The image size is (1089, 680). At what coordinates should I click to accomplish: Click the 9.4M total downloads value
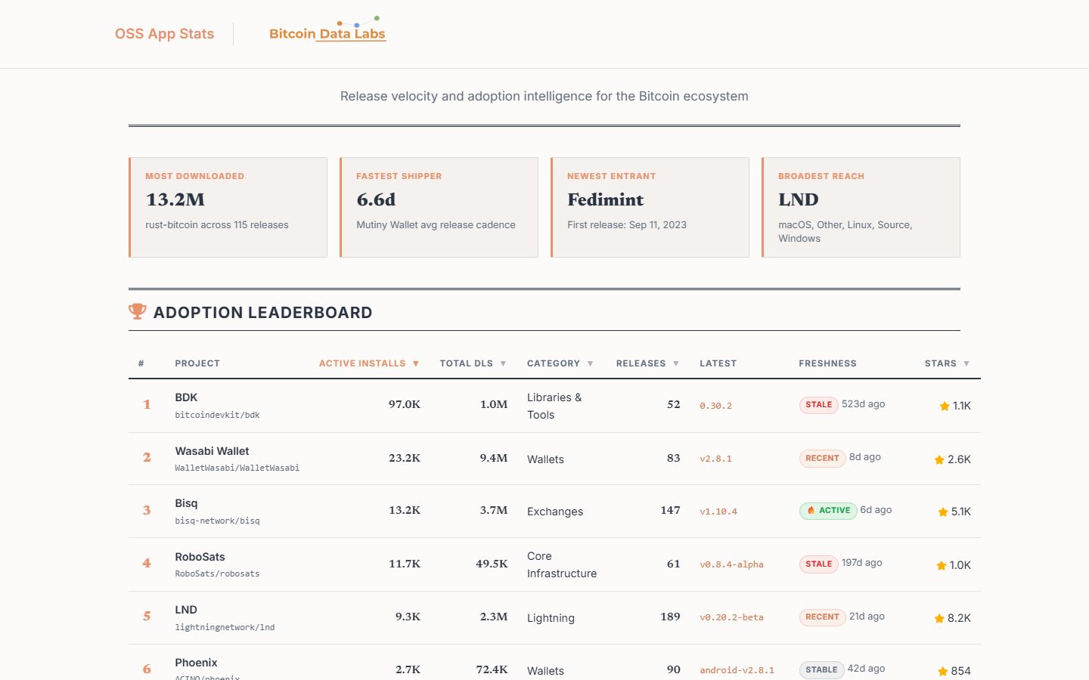[493, 458]
